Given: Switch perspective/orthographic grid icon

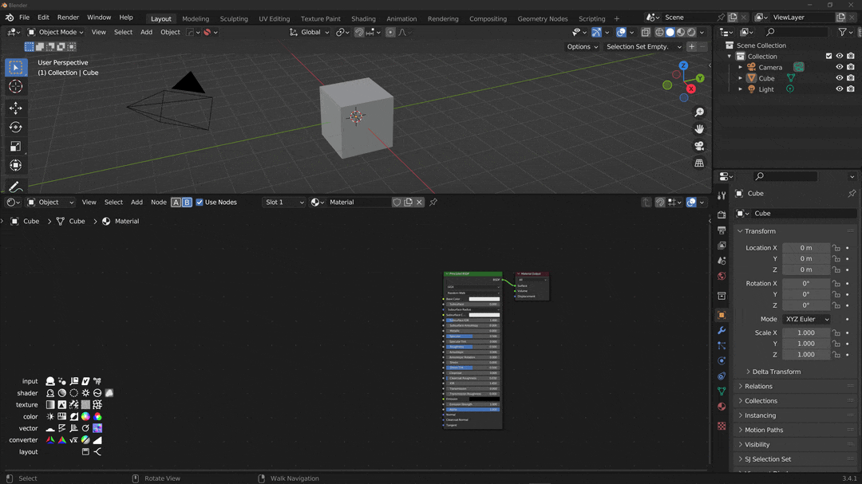Looking at the screenshot, I should 699,163.
